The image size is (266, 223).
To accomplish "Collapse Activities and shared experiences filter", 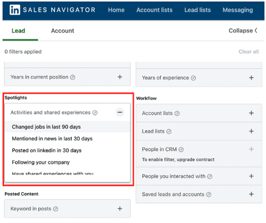I will tap(120, 112).
